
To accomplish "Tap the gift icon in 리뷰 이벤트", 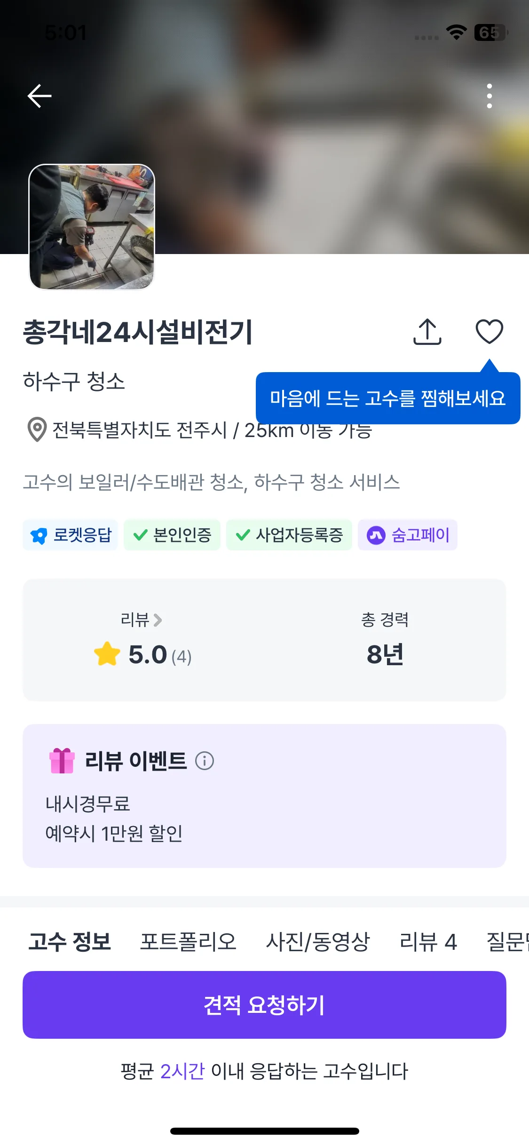I will 62,761.
